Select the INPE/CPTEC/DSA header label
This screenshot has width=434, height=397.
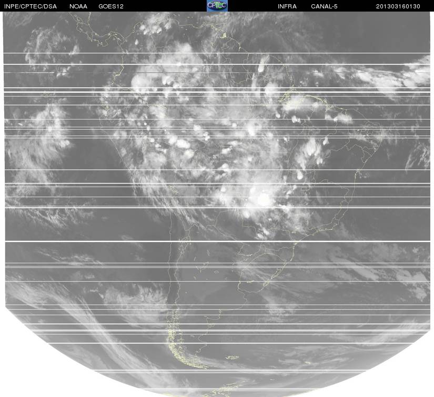[x=31, y=6]
